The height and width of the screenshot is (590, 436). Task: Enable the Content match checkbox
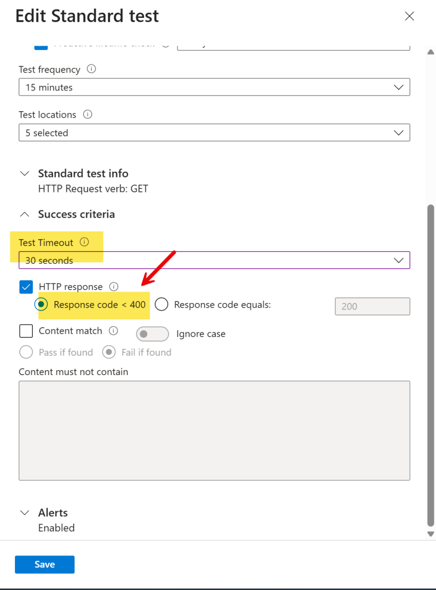tap(26, 331)
